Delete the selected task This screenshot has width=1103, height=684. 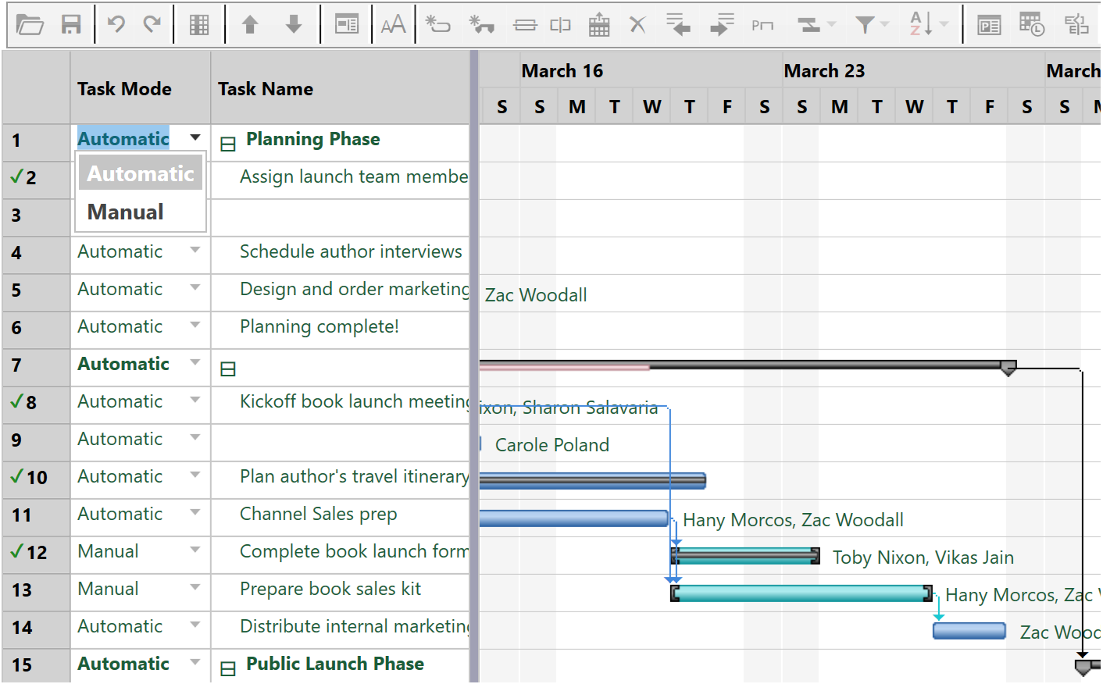(x=637, y=24)
